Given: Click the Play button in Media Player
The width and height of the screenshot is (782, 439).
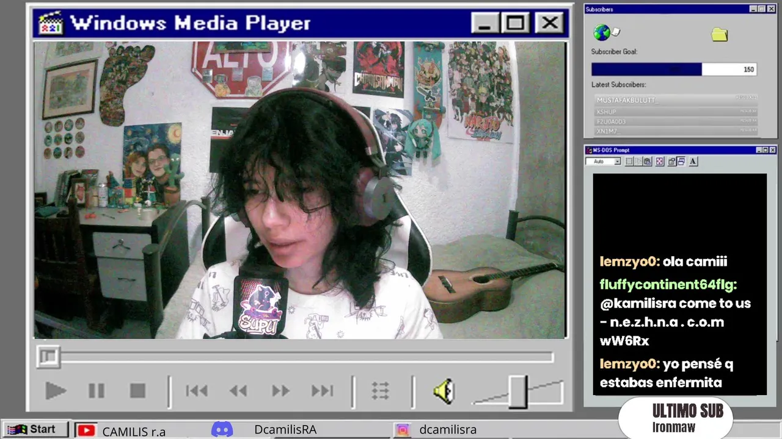Looking at the screenshot, I should tap(55, 391).
